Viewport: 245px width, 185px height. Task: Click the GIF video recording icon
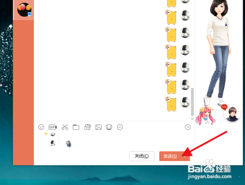click(x=52, y=127)
